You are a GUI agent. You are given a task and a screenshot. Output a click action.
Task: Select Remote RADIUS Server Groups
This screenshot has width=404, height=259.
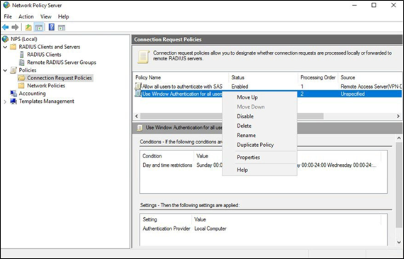(x=62, y=62)
